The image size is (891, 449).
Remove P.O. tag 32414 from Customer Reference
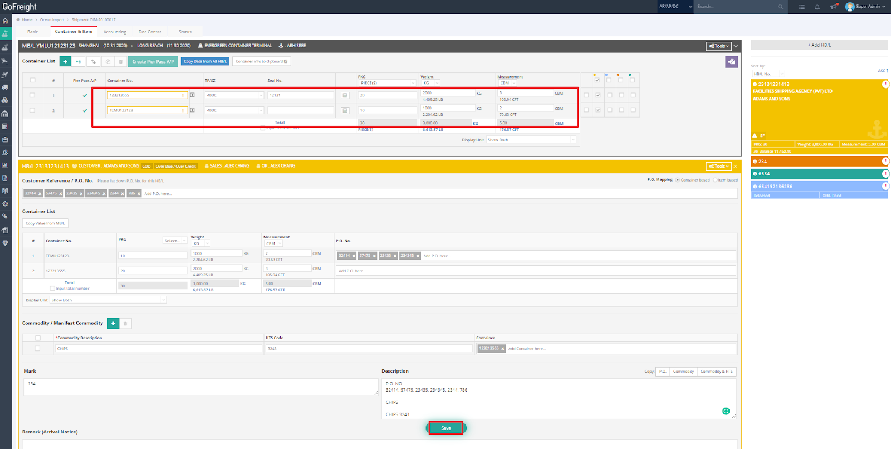(40, 194)
